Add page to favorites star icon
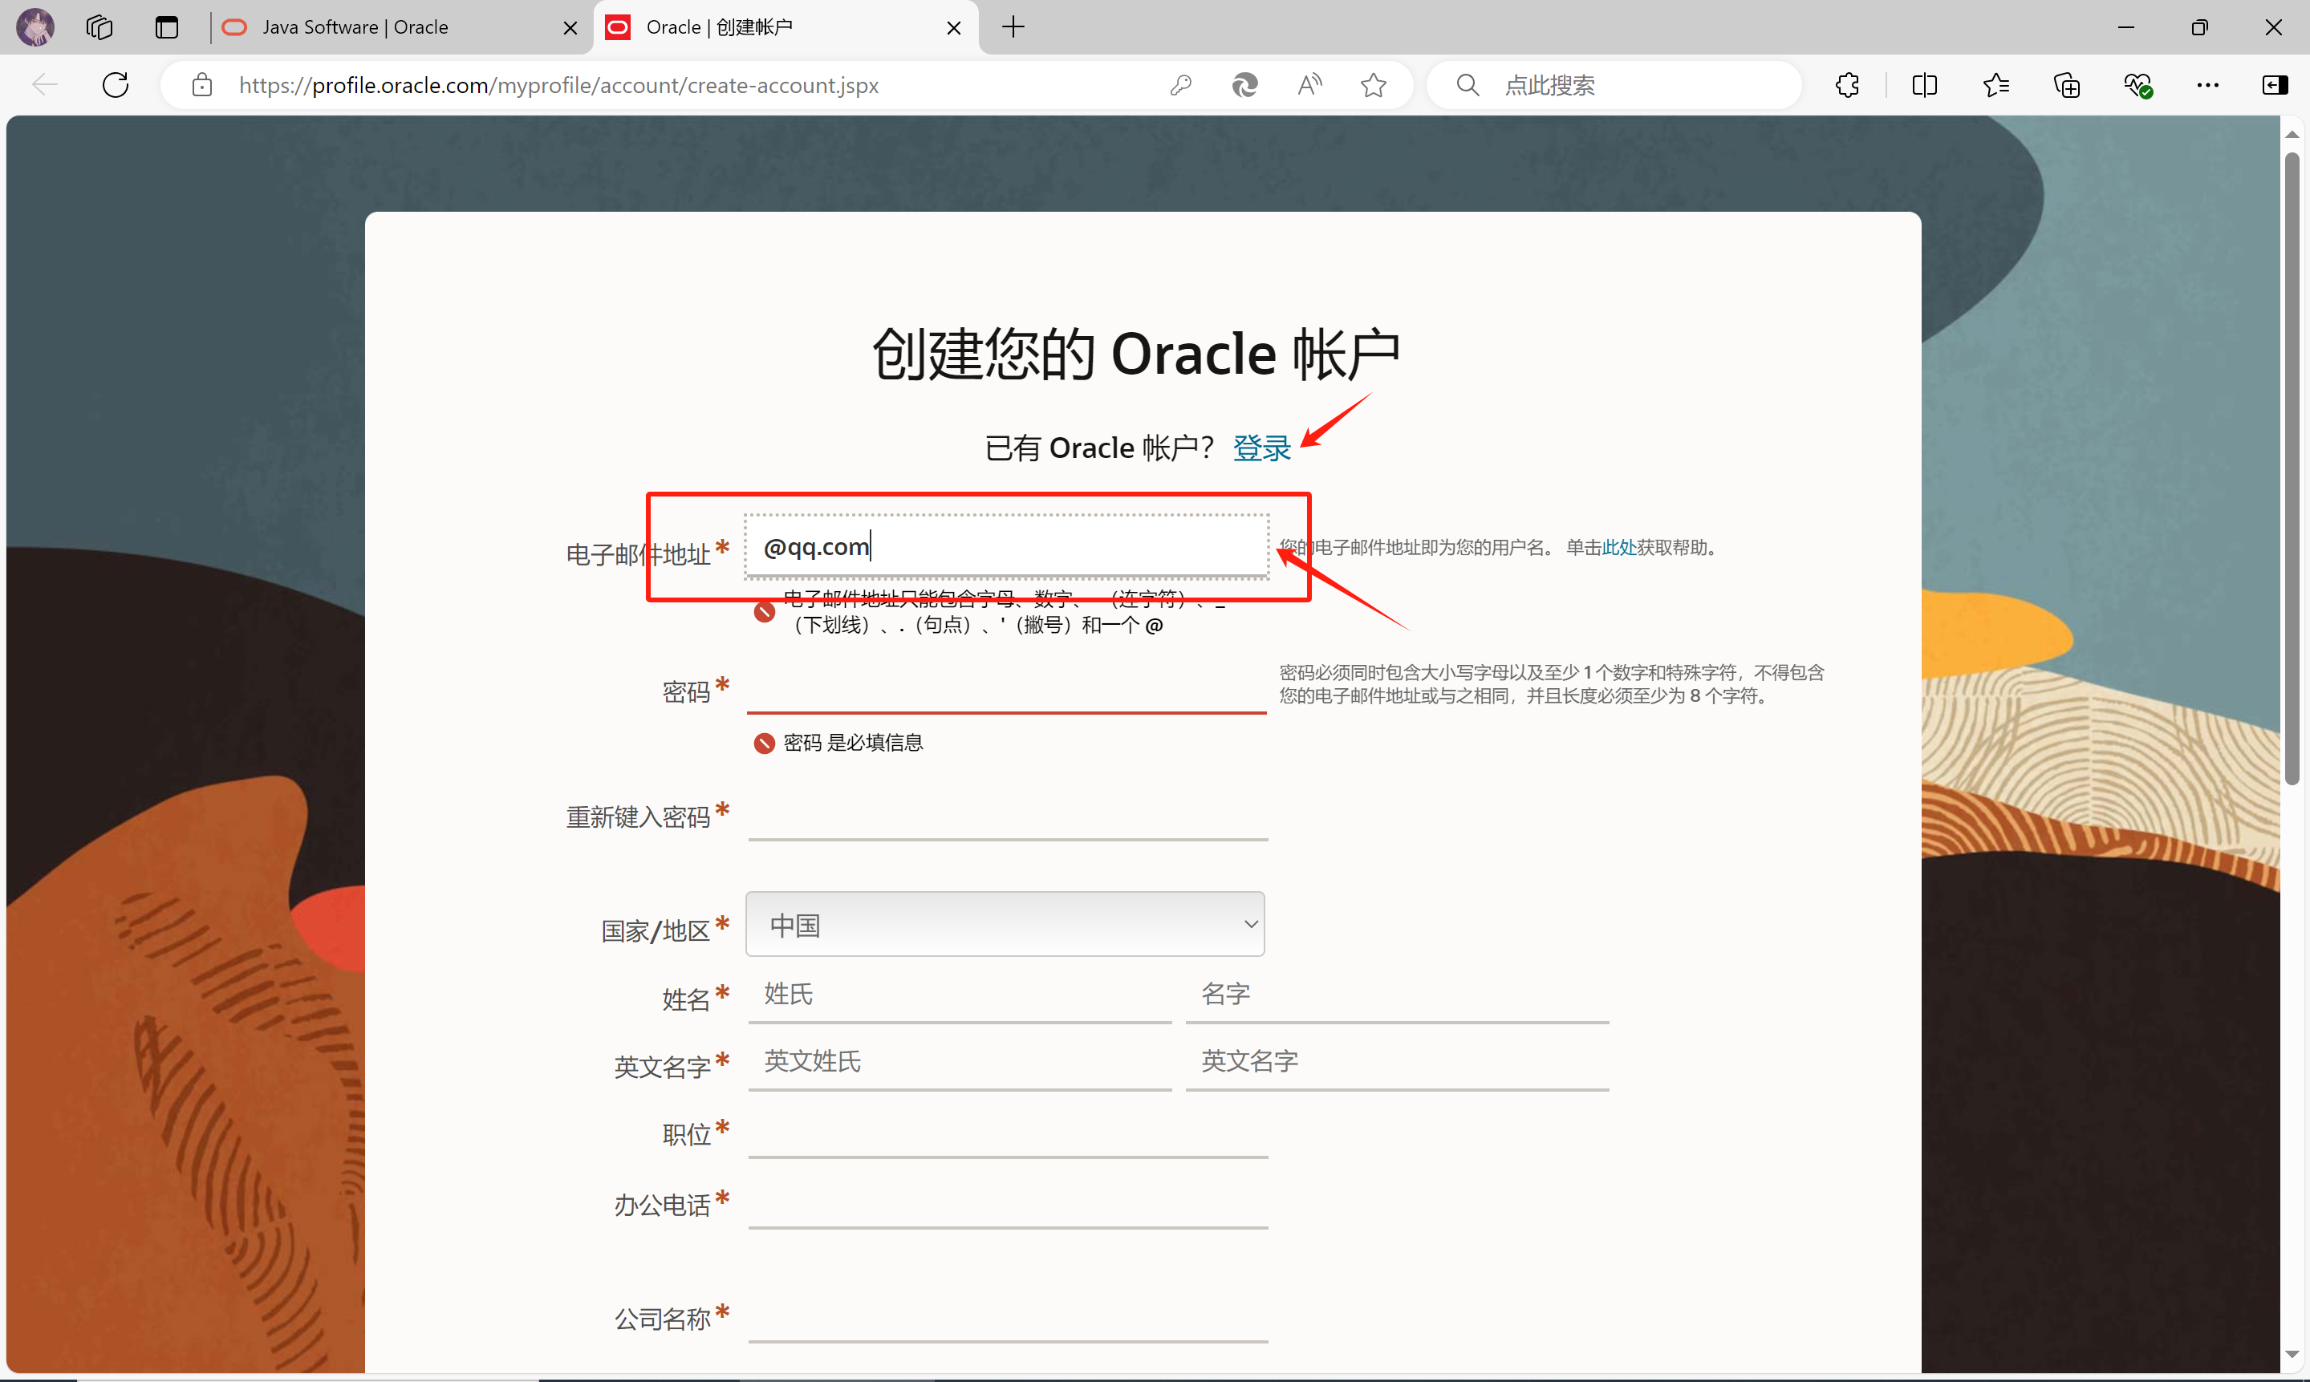 click(1373, 85)
